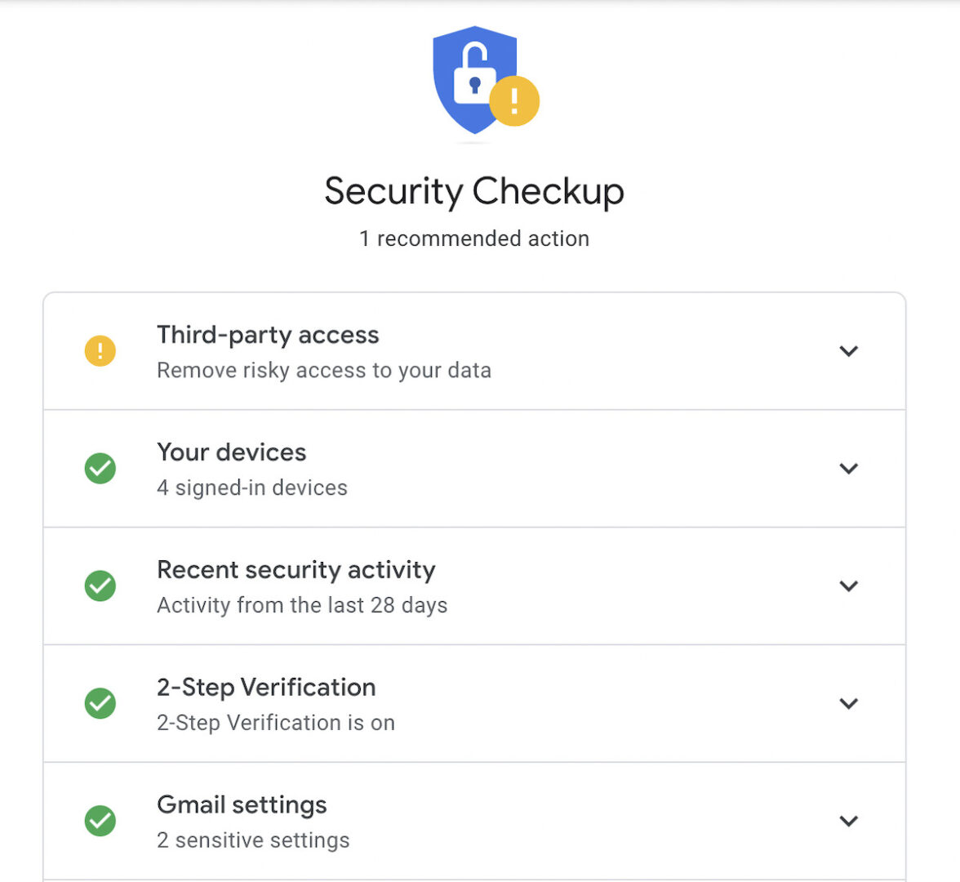Expand the Recent security activity section
The height and width of the screenshot is (882, 960).
[x=848, y=586]
